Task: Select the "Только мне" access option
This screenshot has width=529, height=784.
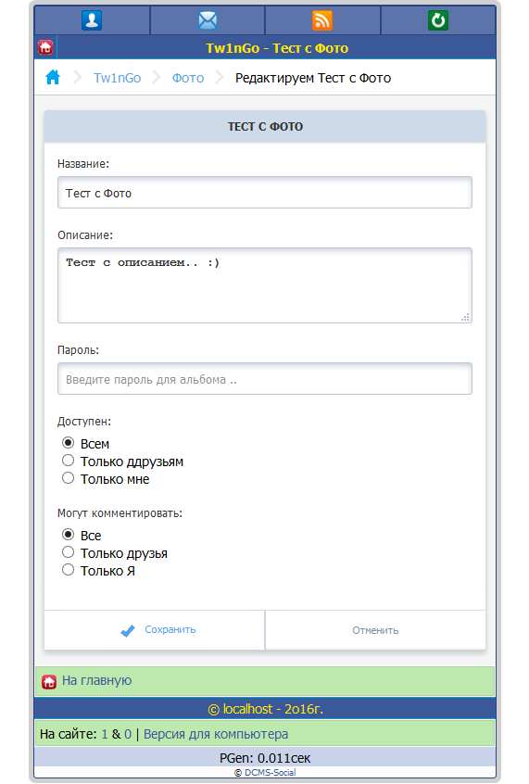Action: [x=68, y=478]
